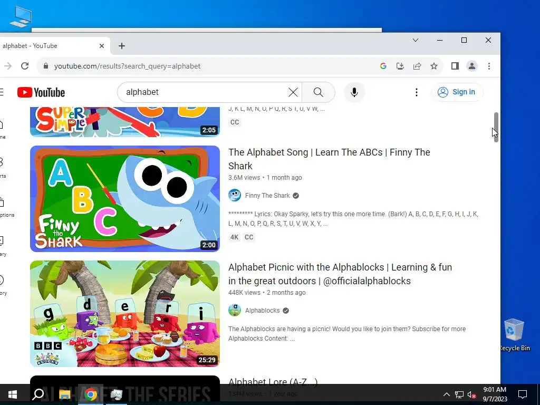
Task: Share this page icon
Action: (417, 66)
